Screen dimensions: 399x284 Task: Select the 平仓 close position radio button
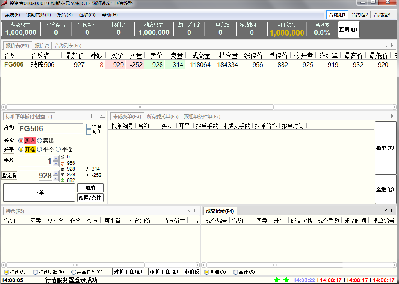(58, 149)
